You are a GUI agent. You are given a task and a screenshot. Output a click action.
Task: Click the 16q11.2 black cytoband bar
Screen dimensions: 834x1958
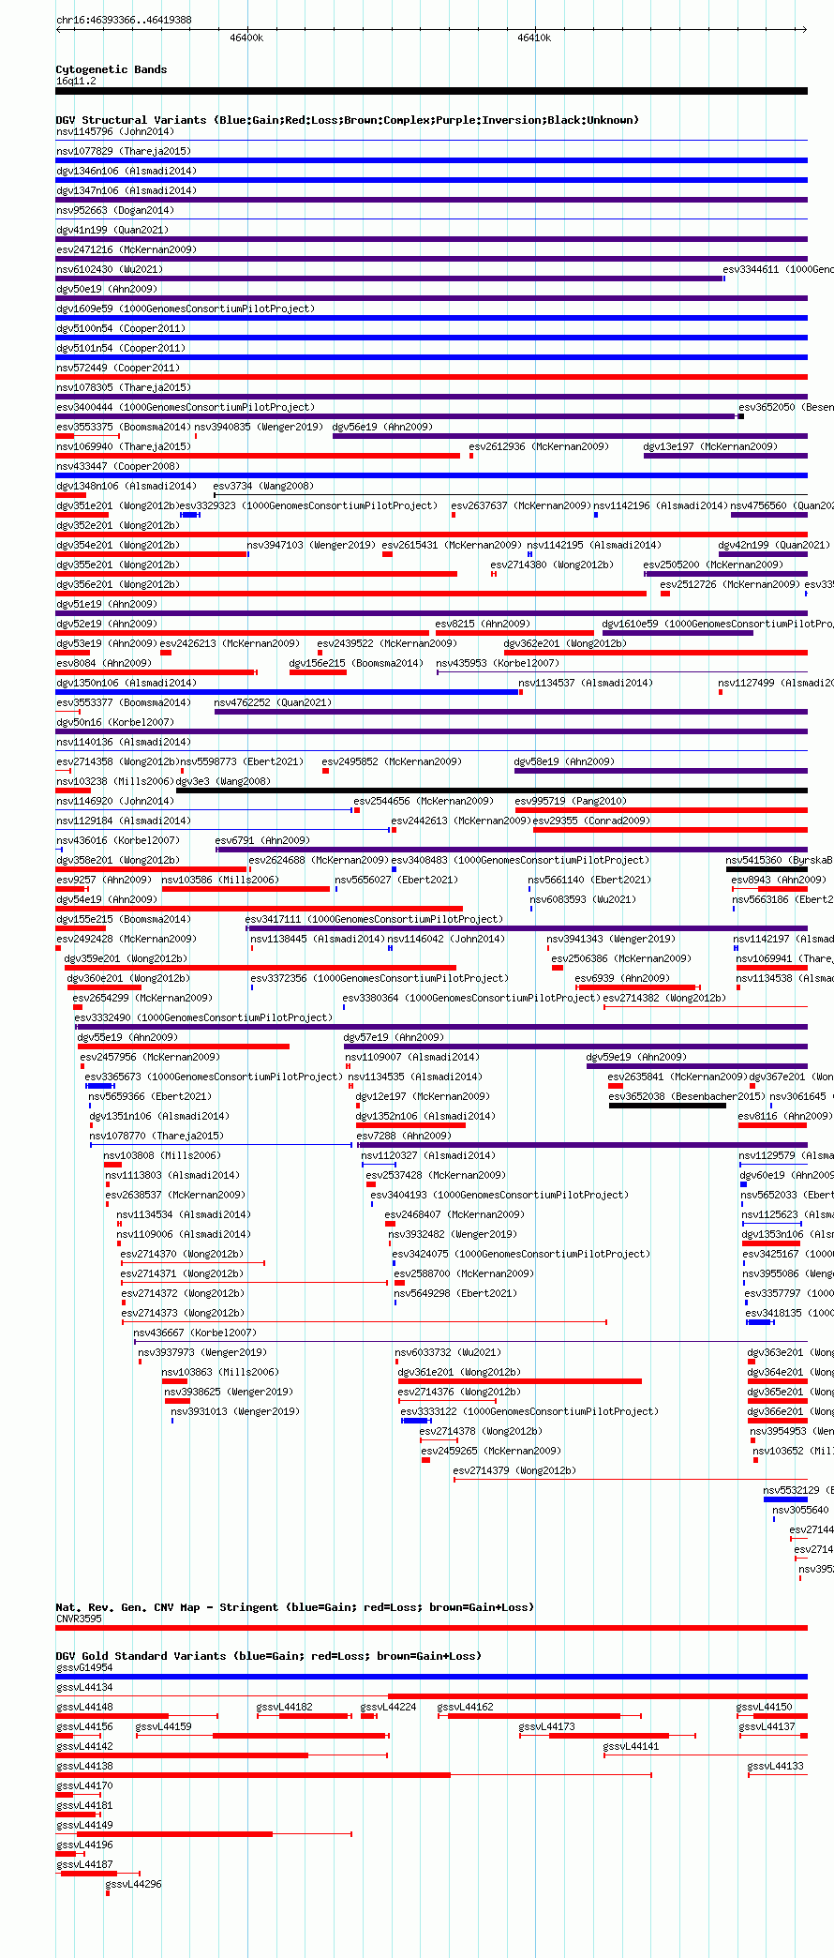(431, 91)
